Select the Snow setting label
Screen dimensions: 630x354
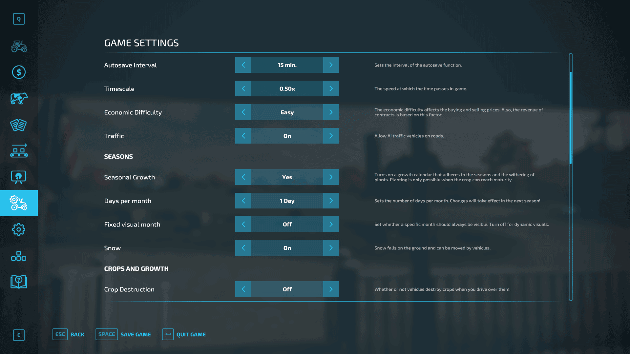112,248
